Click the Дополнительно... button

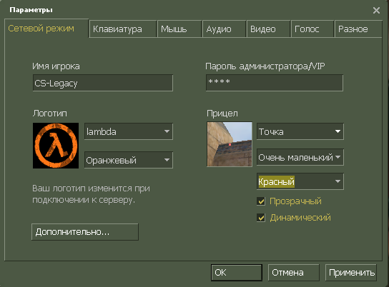(x=85, y=232)
